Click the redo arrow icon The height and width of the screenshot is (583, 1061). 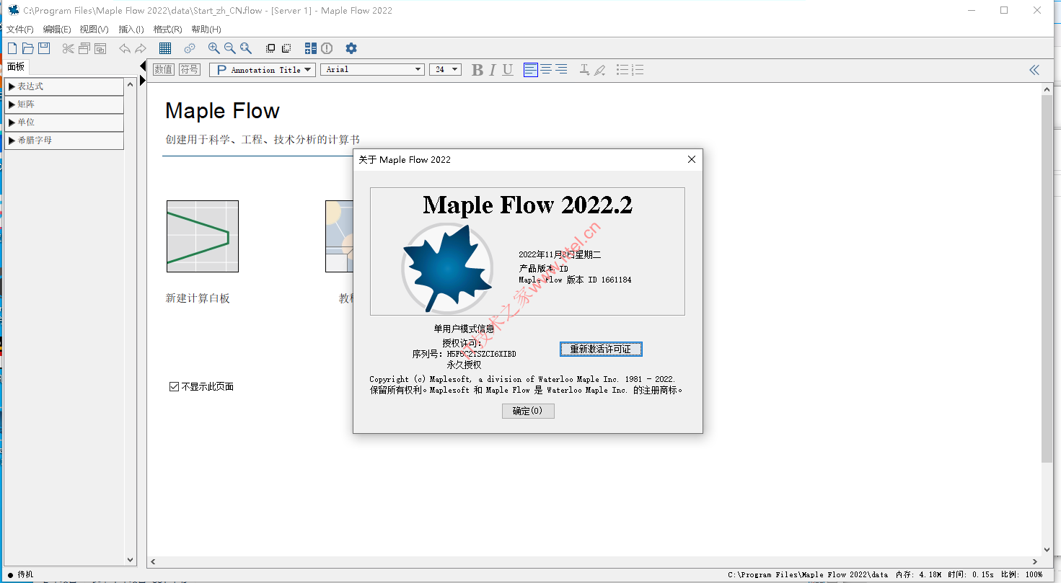[141, 48]
